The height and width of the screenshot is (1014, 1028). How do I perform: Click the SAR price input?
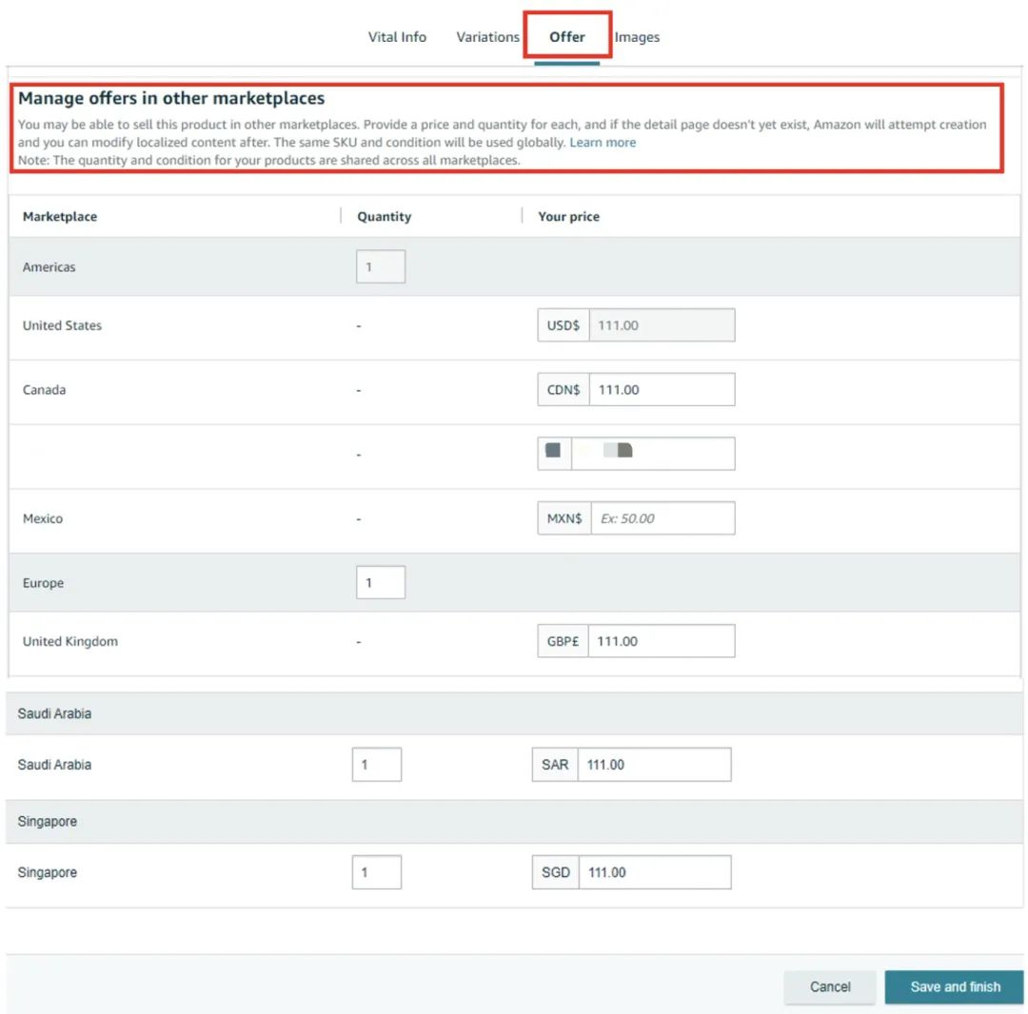pos(653,765)
